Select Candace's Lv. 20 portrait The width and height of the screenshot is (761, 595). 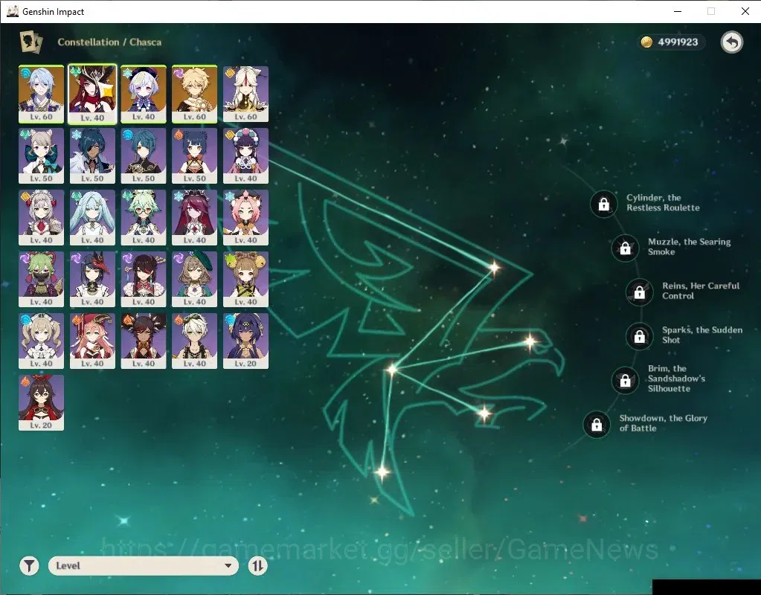(245, 341)
